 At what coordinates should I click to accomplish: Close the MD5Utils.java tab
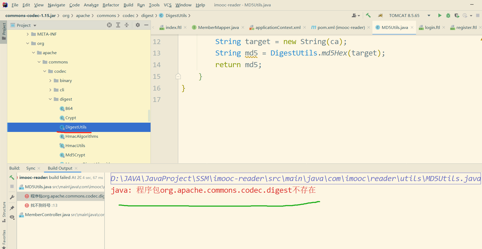(412, 27)
